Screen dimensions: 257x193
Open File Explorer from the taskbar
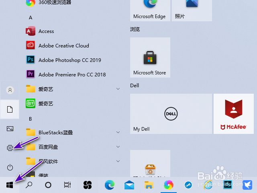pos(149,185)
